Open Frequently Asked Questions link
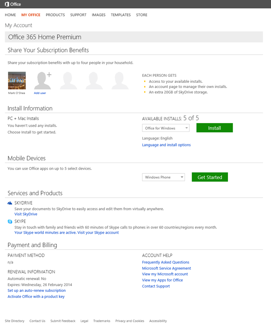The height and width of the screenshot is (333, 271). coord(165,262)
